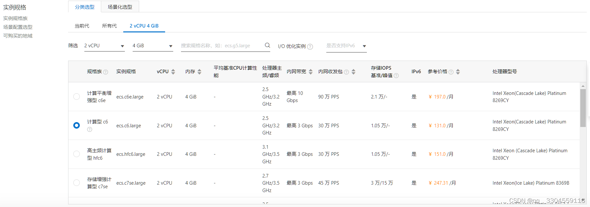Select the ecs.c6.large radio button

pyautogui.click(x=77, y=125)
